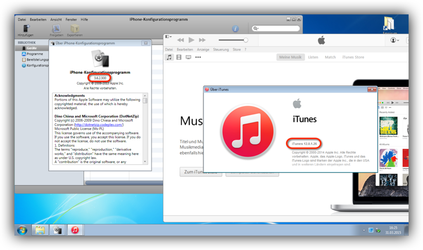Viewport: 423px width, 250px height.
Task: Open the Hilfe menu
Action: tap(84, 19)
